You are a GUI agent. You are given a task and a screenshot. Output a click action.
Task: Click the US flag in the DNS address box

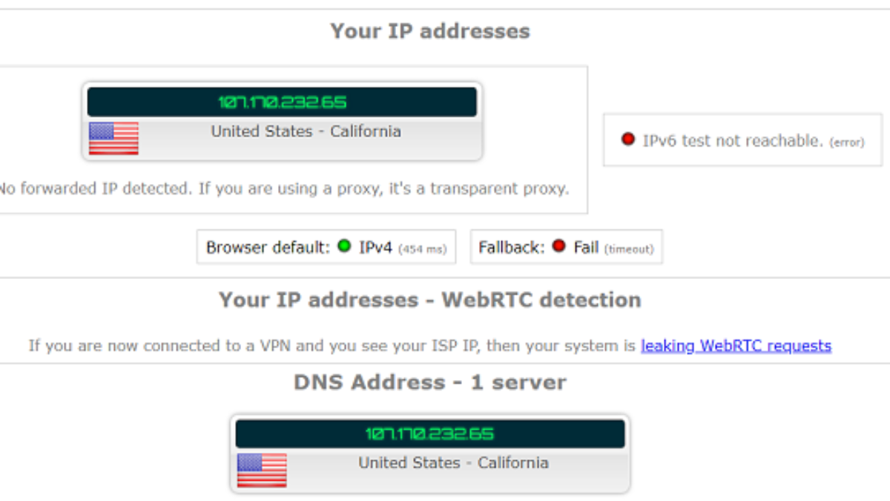(x=262, y=470)
